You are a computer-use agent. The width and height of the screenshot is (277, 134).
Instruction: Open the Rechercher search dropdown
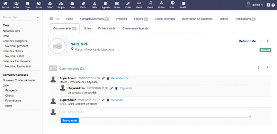tap(21, 17)
